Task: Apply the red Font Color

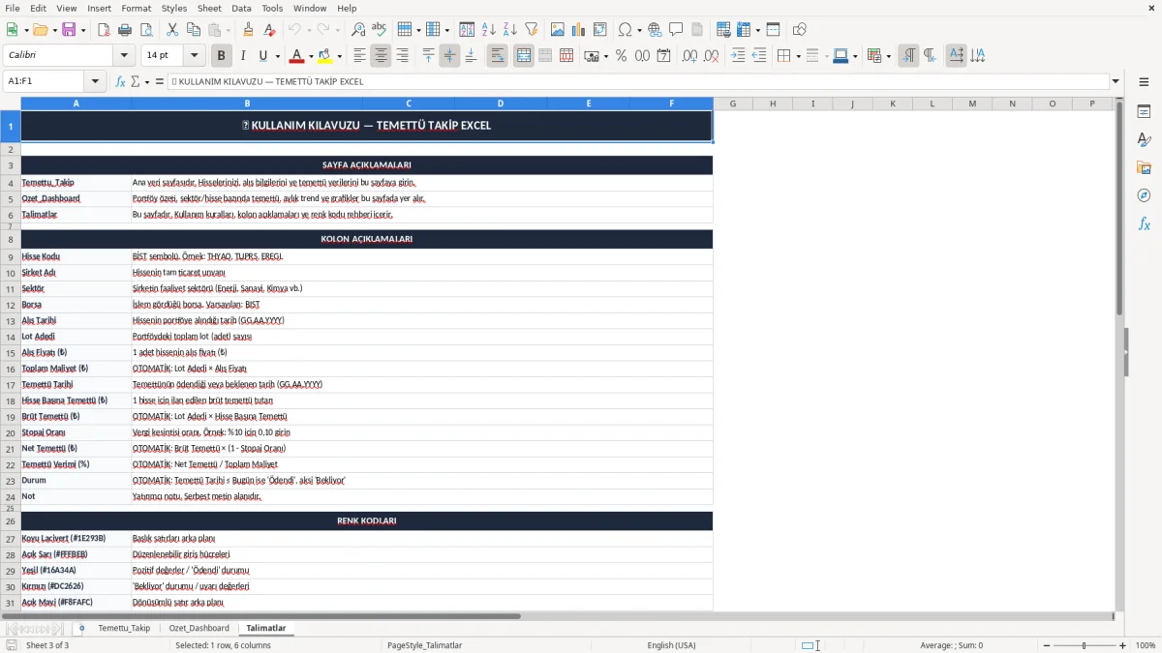Action: click(x=297, y=56)
